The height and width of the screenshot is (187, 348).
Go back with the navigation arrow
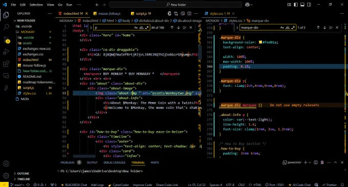97,5
